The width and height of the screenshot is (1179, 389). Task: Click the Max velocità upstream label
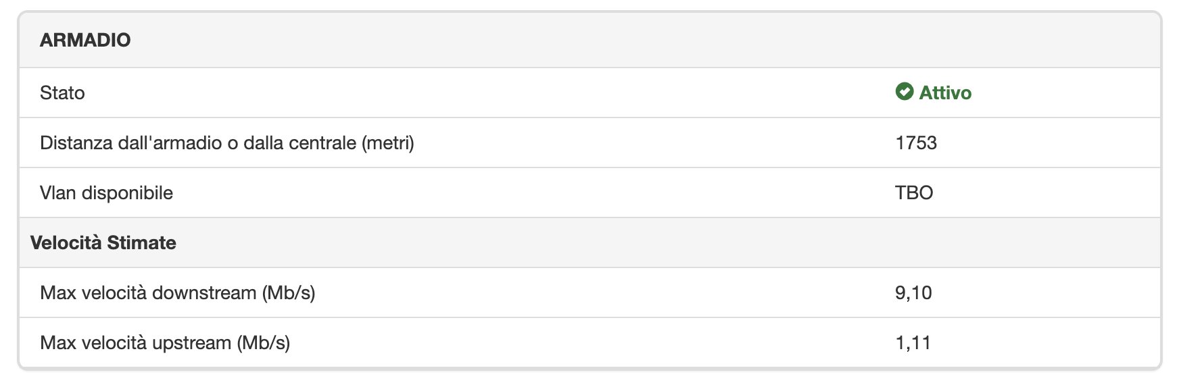point(164,342)
